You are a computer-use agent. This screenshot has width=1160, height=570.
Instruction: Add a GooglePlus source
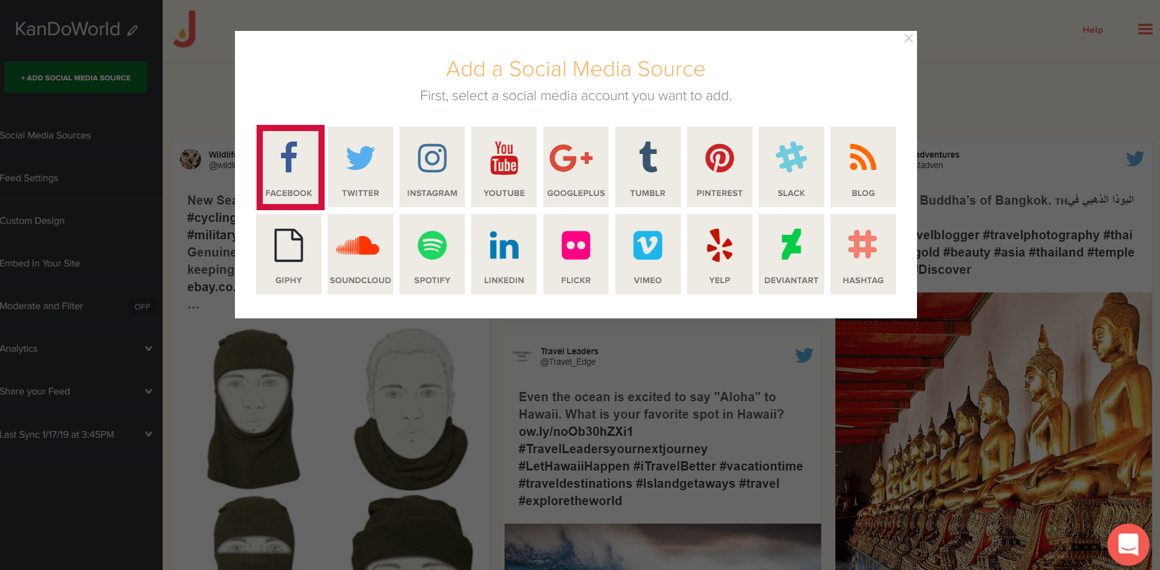point(576,167)
